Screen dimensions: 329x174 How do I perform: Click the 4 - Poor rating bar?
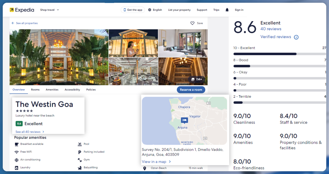pyautogui.click(x=280, y=90)
